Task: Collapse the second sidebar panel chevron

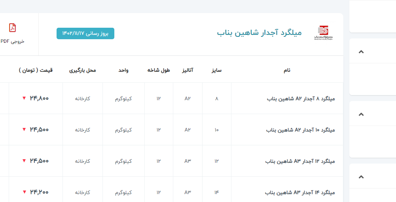Action: 361,114
